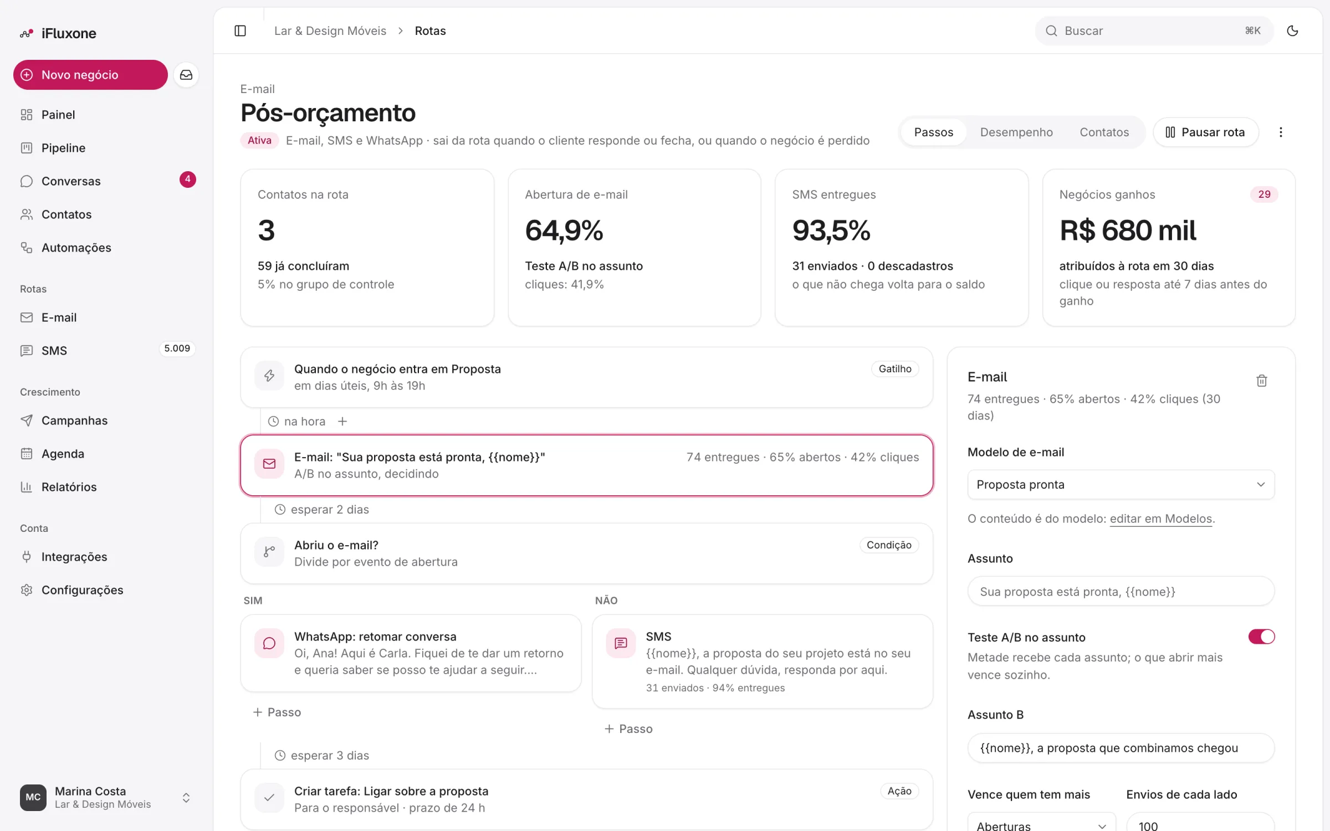The image size is (1330, 831).
Task: Follow the 'editar em Modelos' link
Action: (1160, 519)
